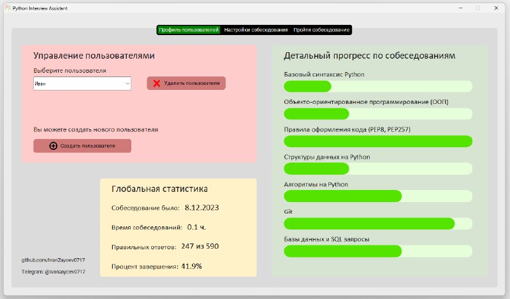Screen dimensions: 510x299
Task: Click the Детальный прогресс по собеседованиям heading
Action: pos(370,55)
